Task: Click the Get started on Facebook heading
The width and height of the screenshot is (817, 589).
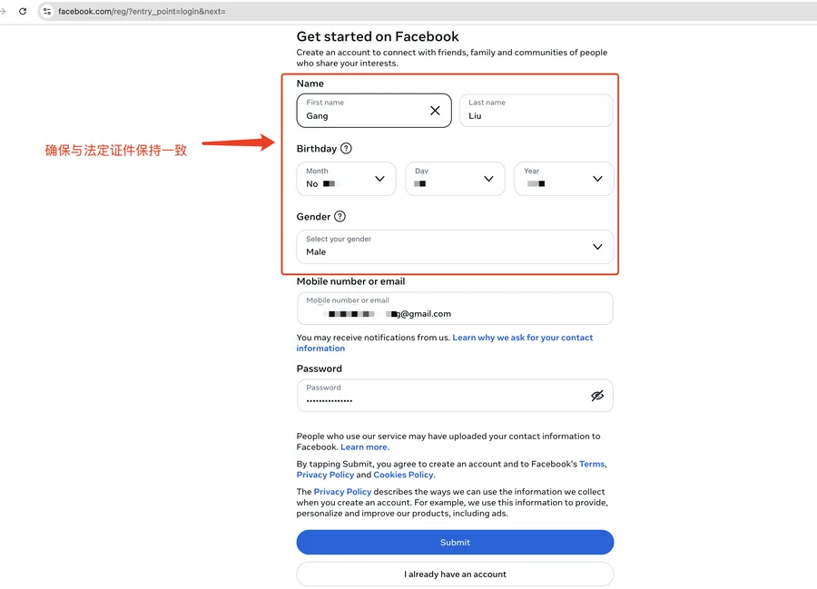Action: (x=378, y=36)
